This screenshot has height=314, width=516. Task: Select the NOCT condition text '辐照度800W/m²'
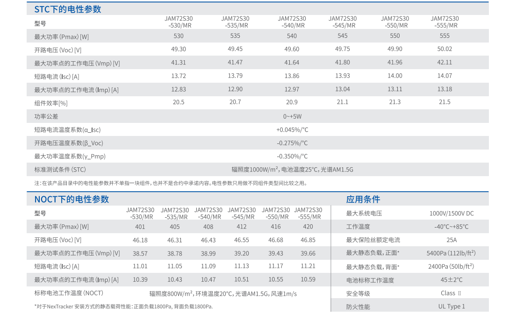click(171, 293)
